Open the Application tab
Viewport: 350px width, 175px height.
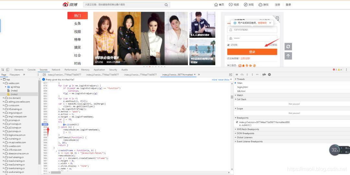[x=99, y=70]
